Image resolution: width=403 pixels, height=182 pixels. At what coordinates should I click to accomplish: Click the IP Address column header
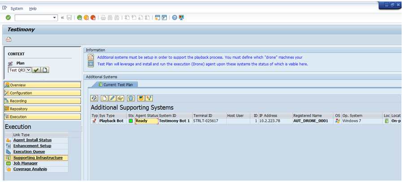(x=276, y=116)
